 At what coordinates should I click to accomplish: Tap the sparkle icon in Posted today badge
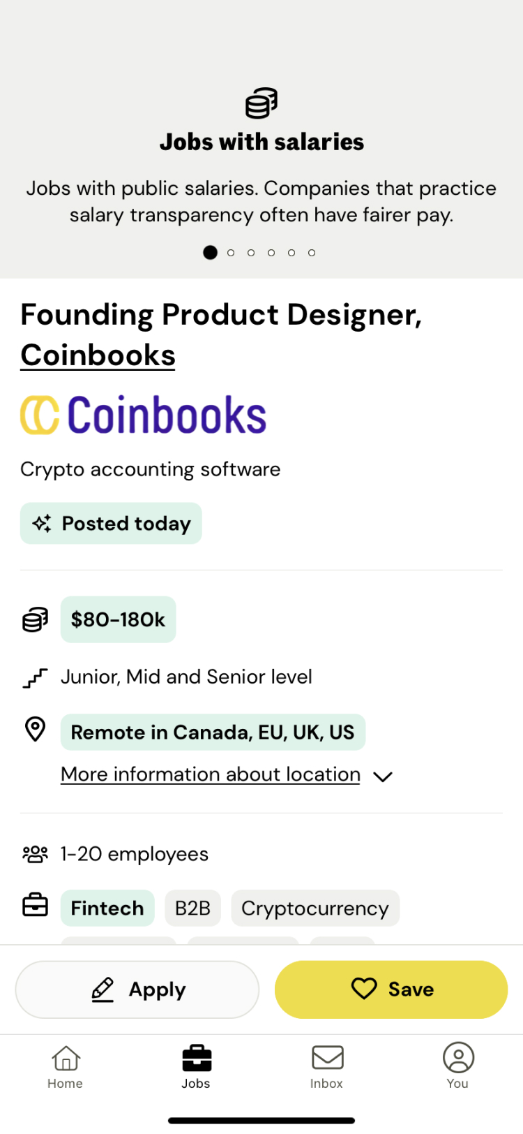tap(43, 524)
